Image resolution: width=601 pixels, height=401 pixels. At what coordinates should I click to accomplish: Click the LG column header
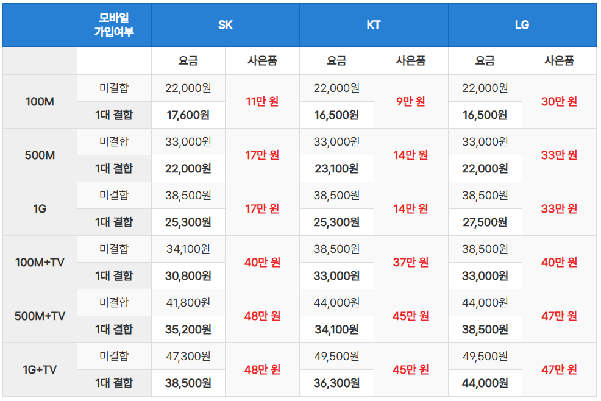522,25
